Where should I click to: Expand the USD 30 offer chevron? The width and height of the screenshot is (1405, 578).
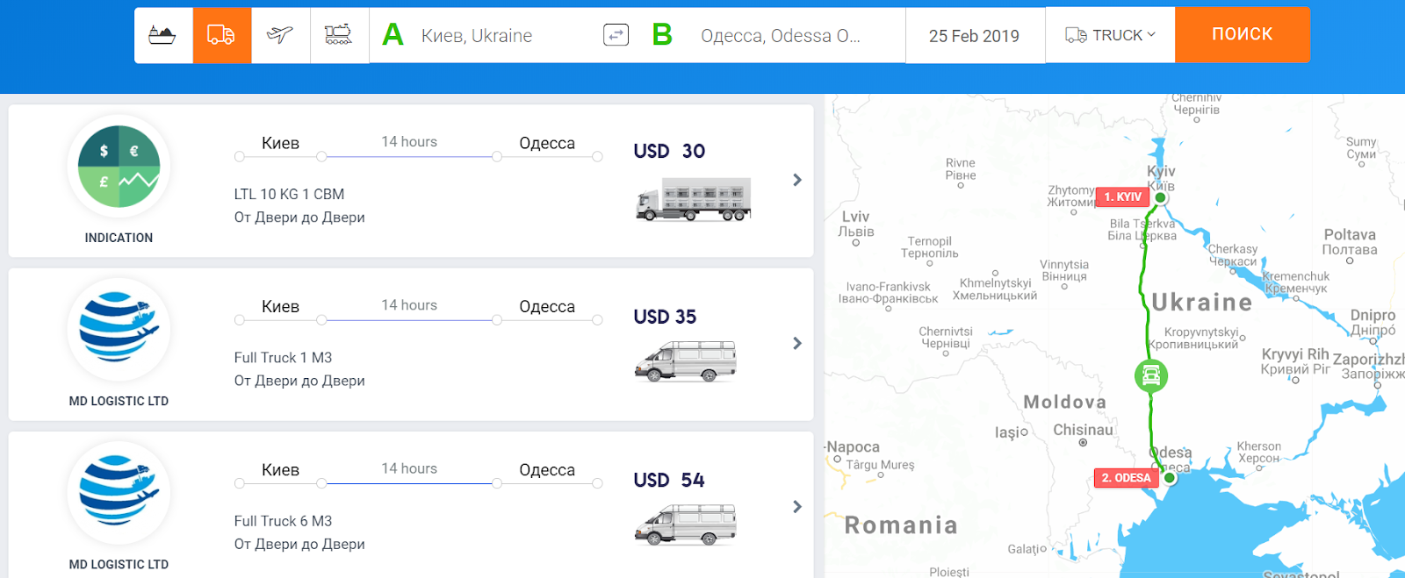point(797,180)
